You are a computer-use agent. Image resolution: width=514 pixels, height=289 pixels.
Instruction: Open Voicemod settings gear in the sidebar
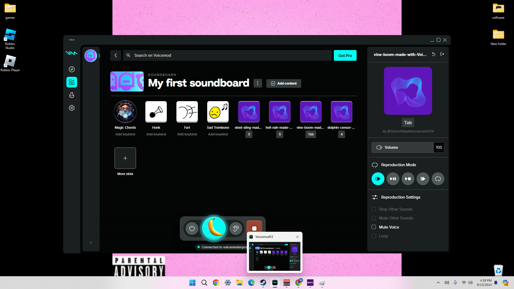[x=72, y=108]
